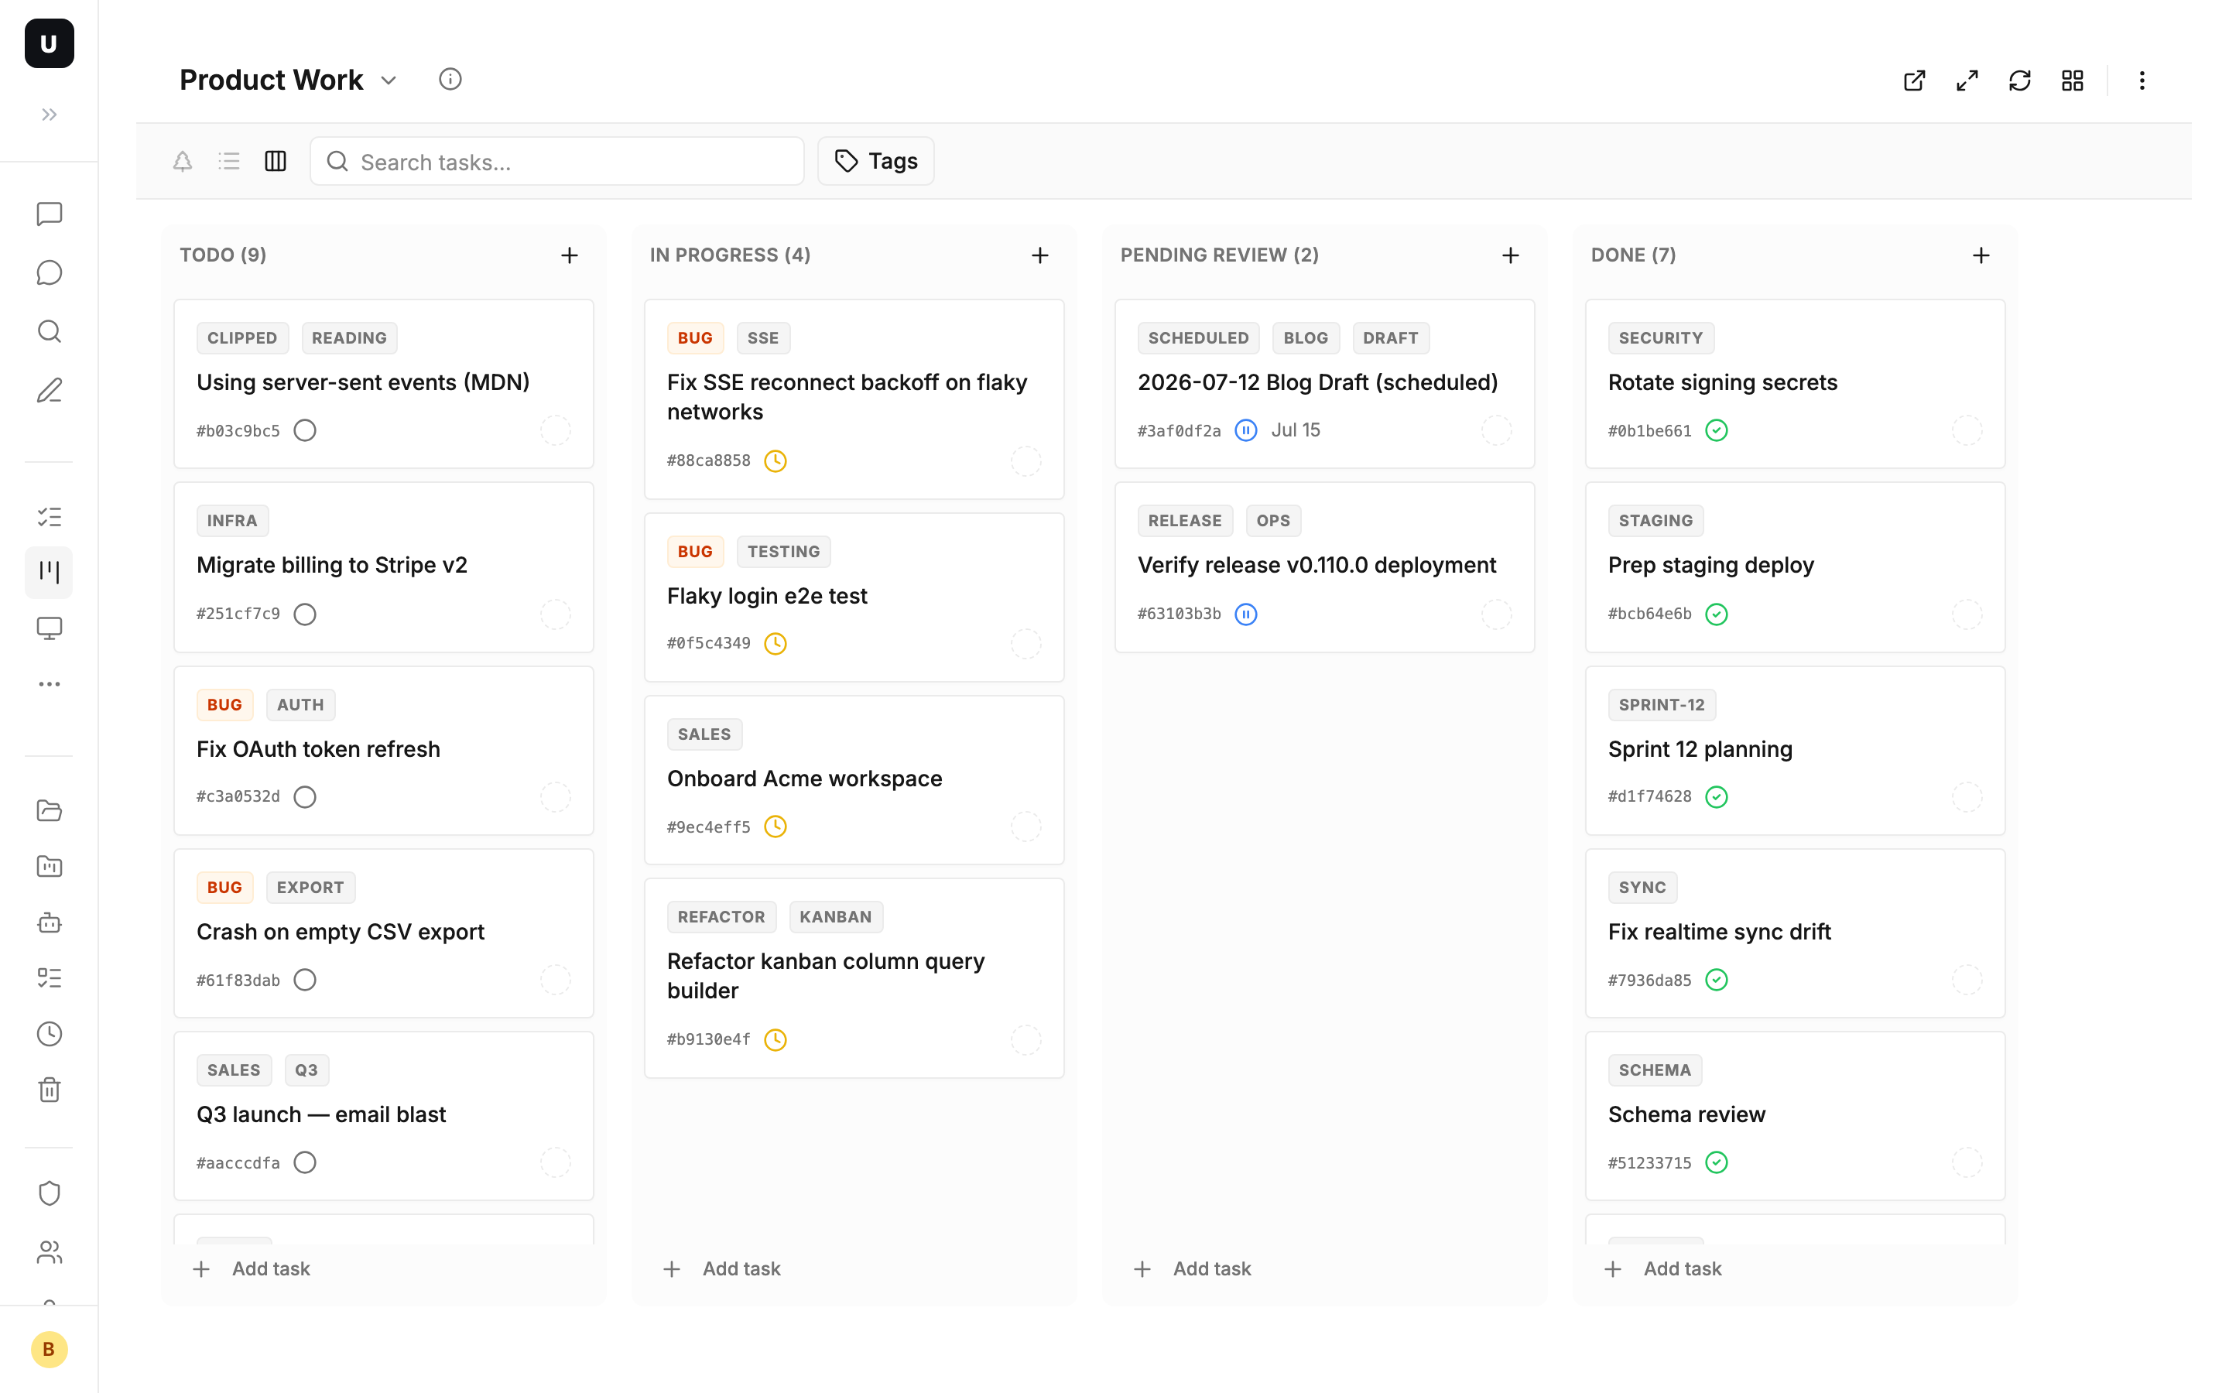Open the pencil editor sidebar icon
2229x1393 pixels.
(49, 391)
